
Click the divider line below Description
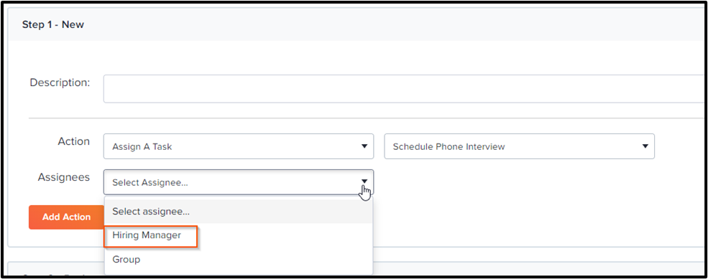point(367,118)
